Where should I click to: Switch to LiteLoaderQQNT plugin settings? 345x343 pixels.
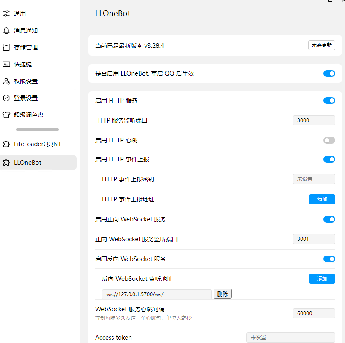tap(38, 144)
